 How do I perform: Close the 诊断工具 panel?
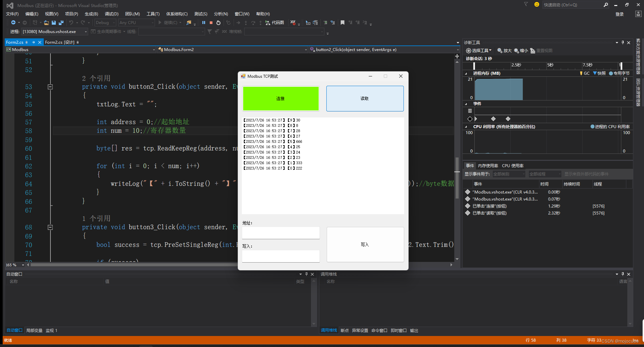coord(629,42)
